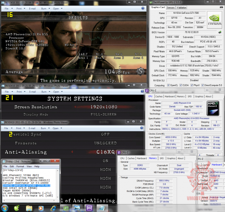Click CPU-Z Core Speed value 4050.0 MHz
Screen dimensions: 225x212
(171, 137)
